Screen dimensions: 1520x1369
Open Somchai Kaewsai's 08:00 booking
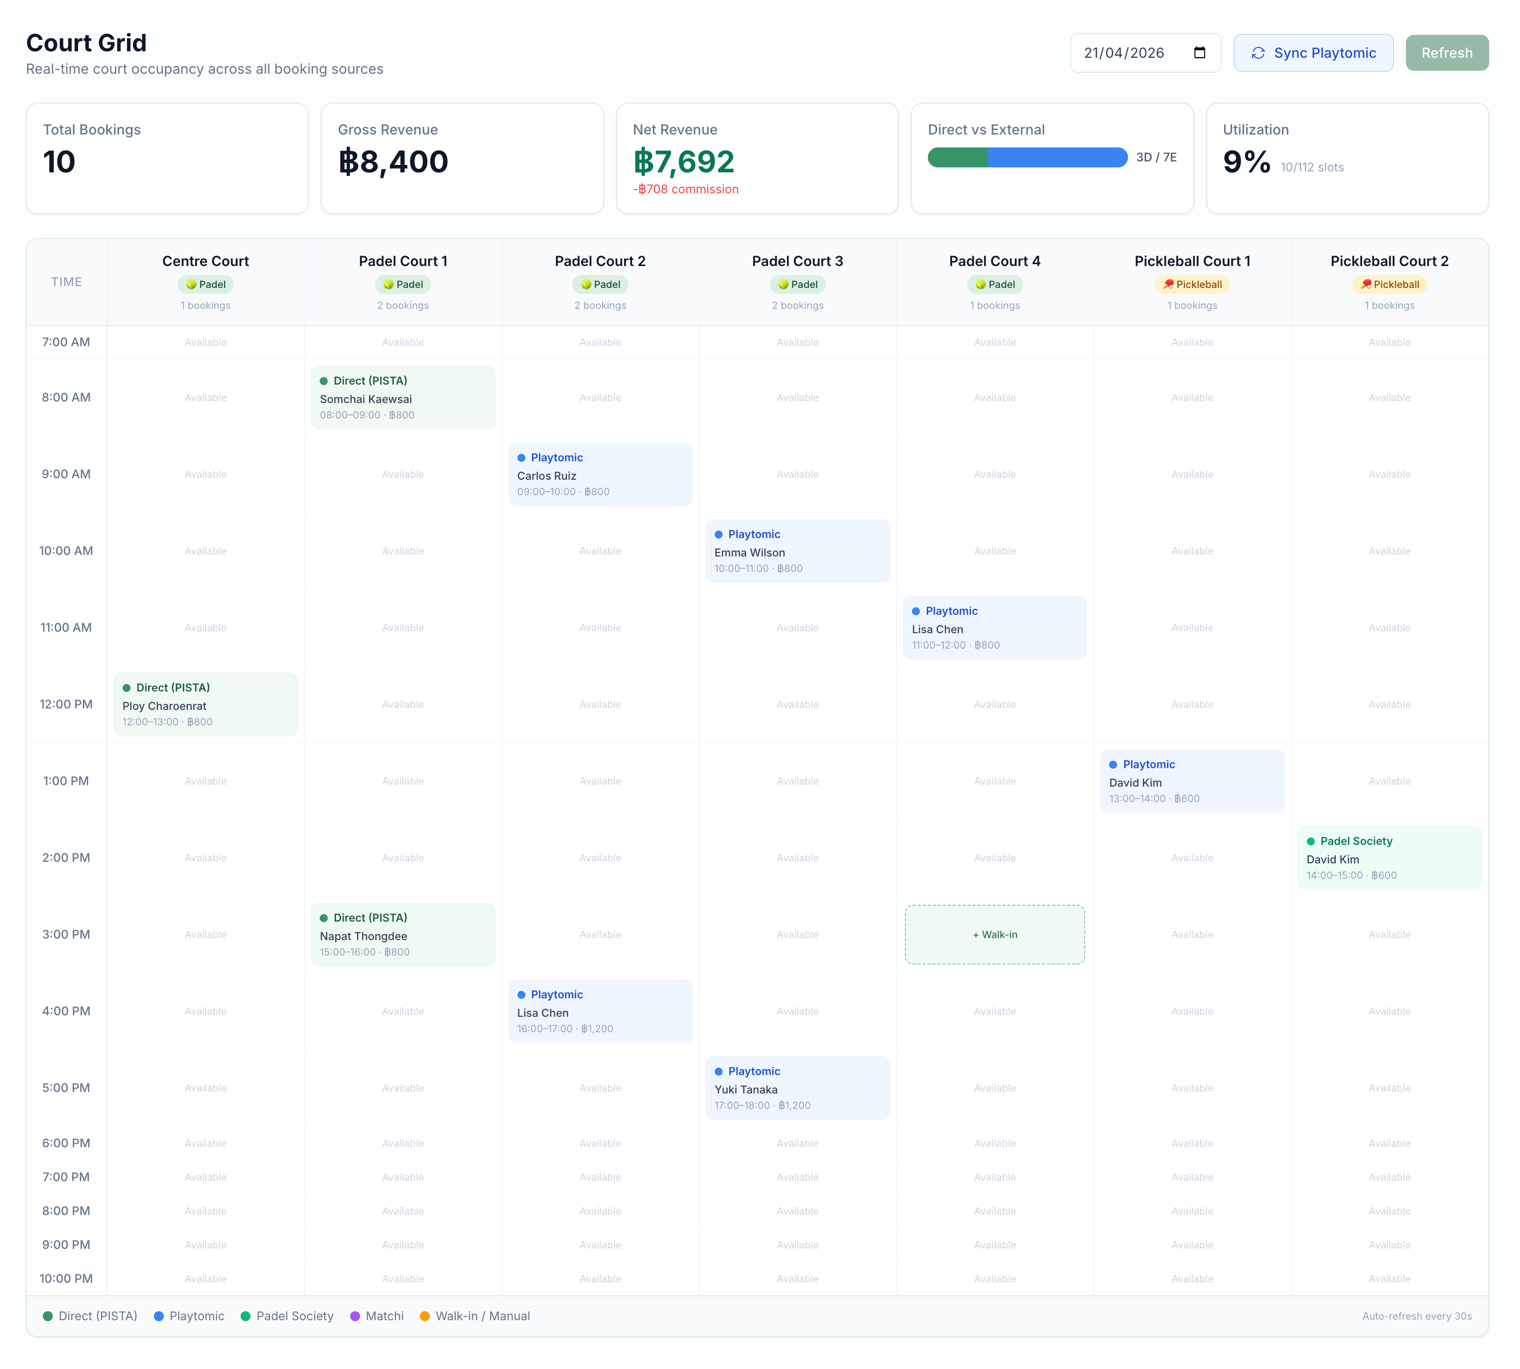click(x=402, y=398)
